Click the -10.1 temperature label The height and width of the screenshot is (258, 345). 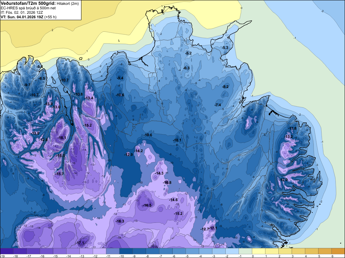point(177,140)
